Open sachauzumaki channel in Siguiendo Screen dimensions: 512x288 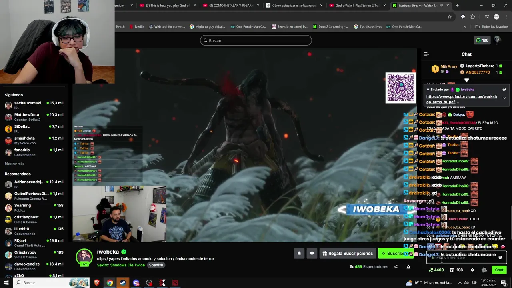point(34,105)
